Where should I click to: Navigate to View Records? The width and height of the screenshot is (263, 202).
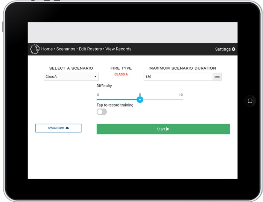(118, 49)
